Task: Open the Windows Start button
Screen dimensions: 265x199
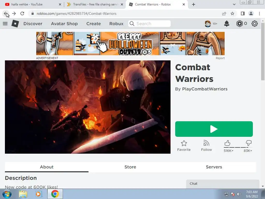Action: pyautogui.click(x=7, y=194)
